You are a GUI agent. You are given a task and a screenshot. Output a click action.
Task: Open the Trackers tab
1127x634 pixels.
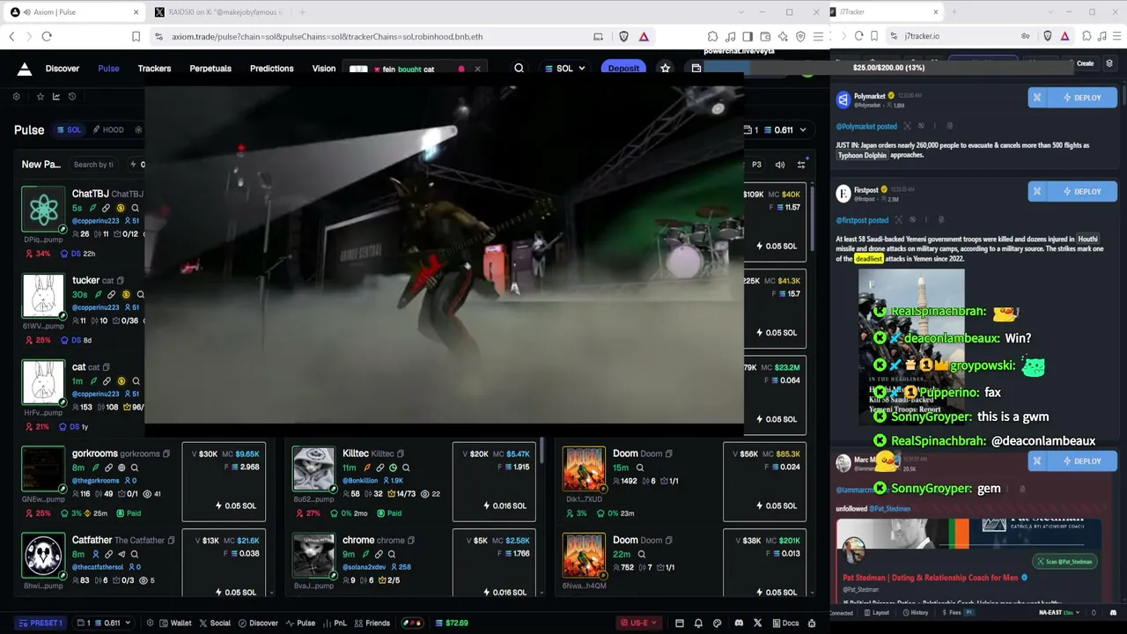point(154,69)
